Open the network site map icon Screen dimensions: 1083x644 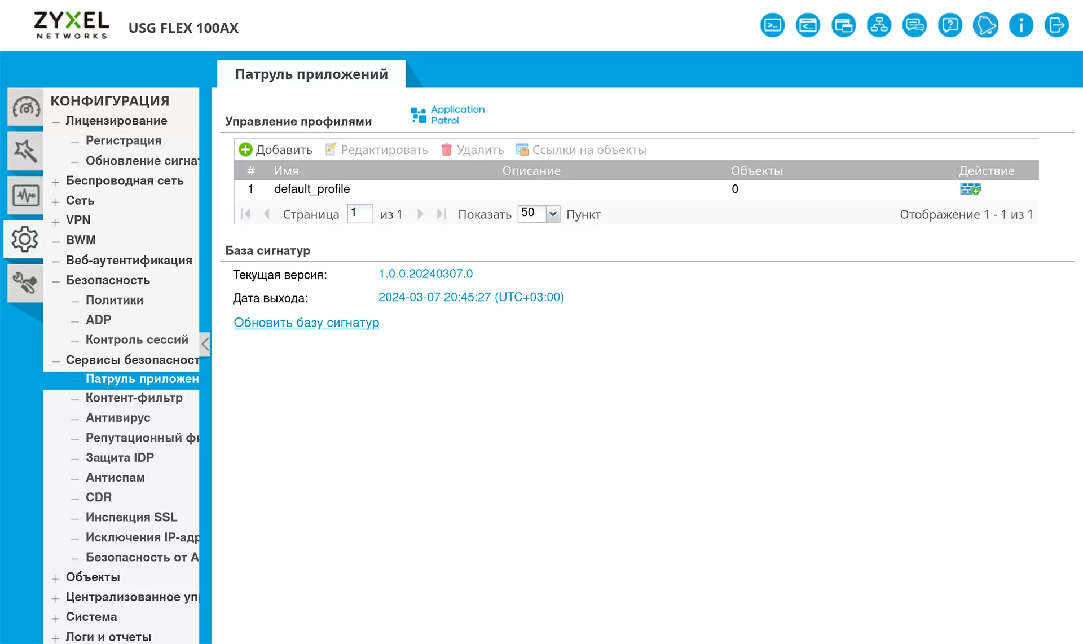(x=879, y=25)
